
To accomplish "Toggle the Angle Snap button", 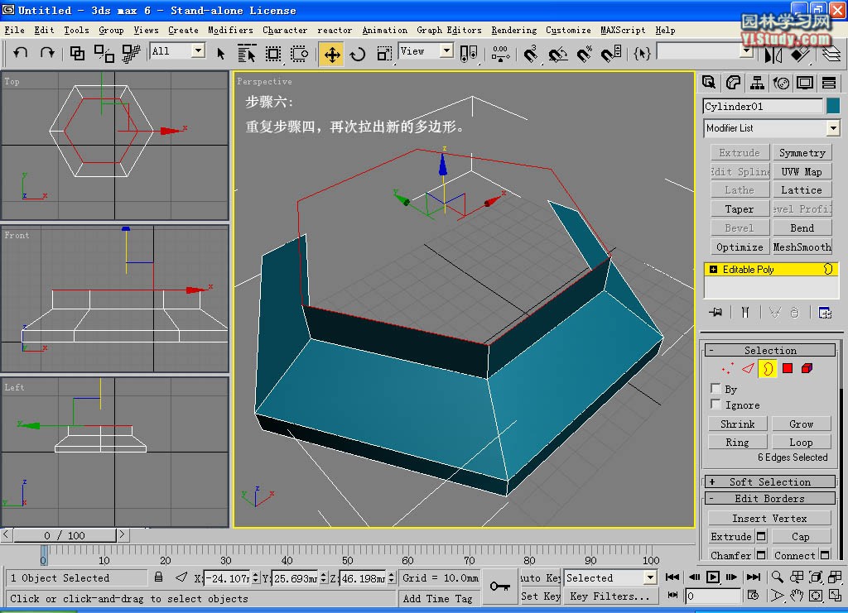I will tap(557, 54).
